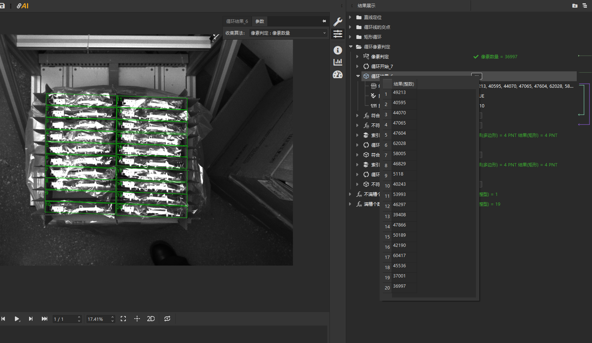Open the info panel icon
Image resolution: width=592 pixels, height=343 pixels.
click(337, 50)
